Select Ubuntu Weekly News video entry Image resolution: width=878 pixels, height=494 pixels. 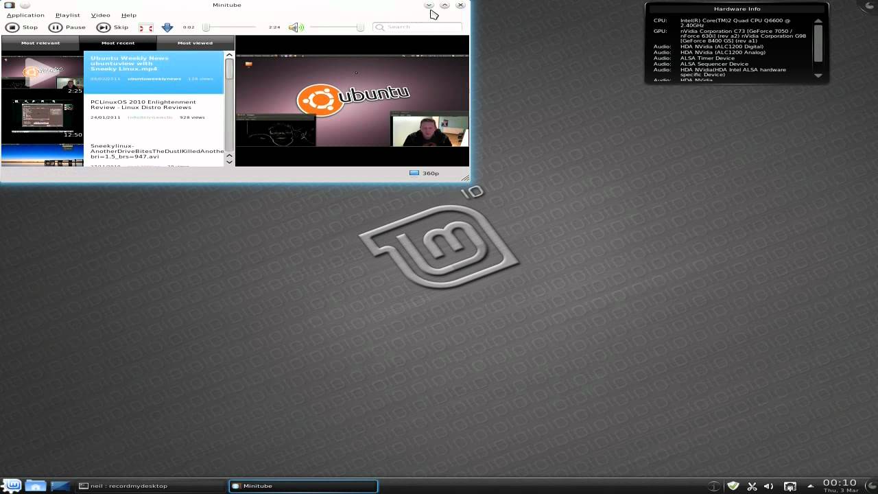(154, 71)
